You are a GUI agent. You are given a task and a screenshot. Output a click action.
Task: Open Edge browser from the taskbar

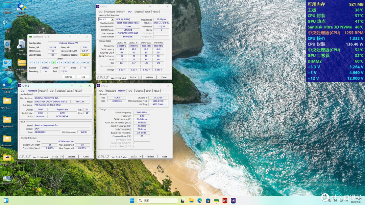[200, 200]
